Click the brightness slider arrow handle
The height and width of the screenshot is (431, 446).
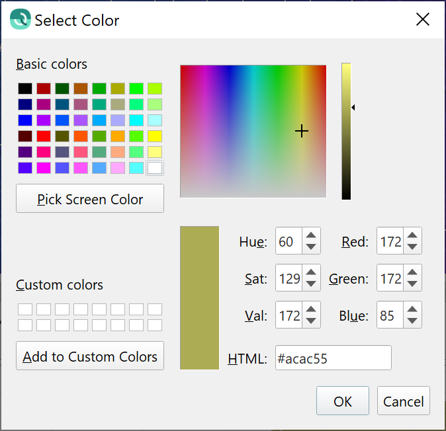click(x=353, y=107)
